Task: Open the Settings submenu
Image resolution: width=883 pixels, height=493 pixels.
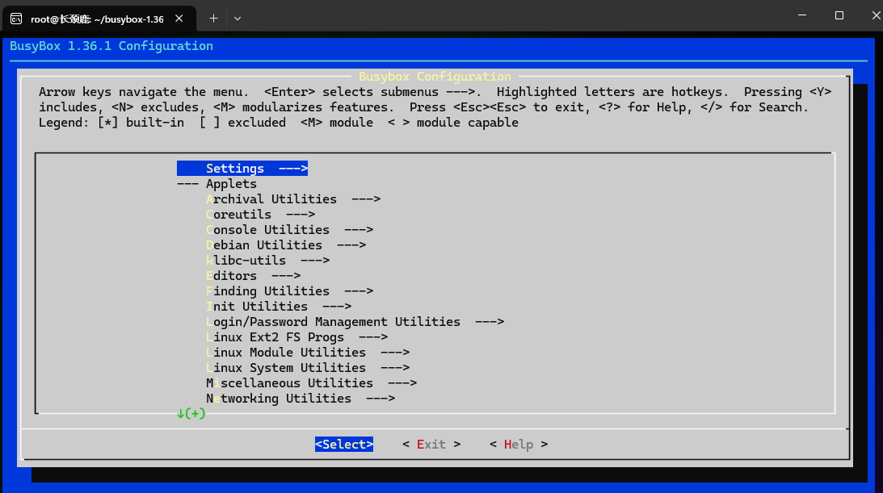Action: (x=242, y=169)
